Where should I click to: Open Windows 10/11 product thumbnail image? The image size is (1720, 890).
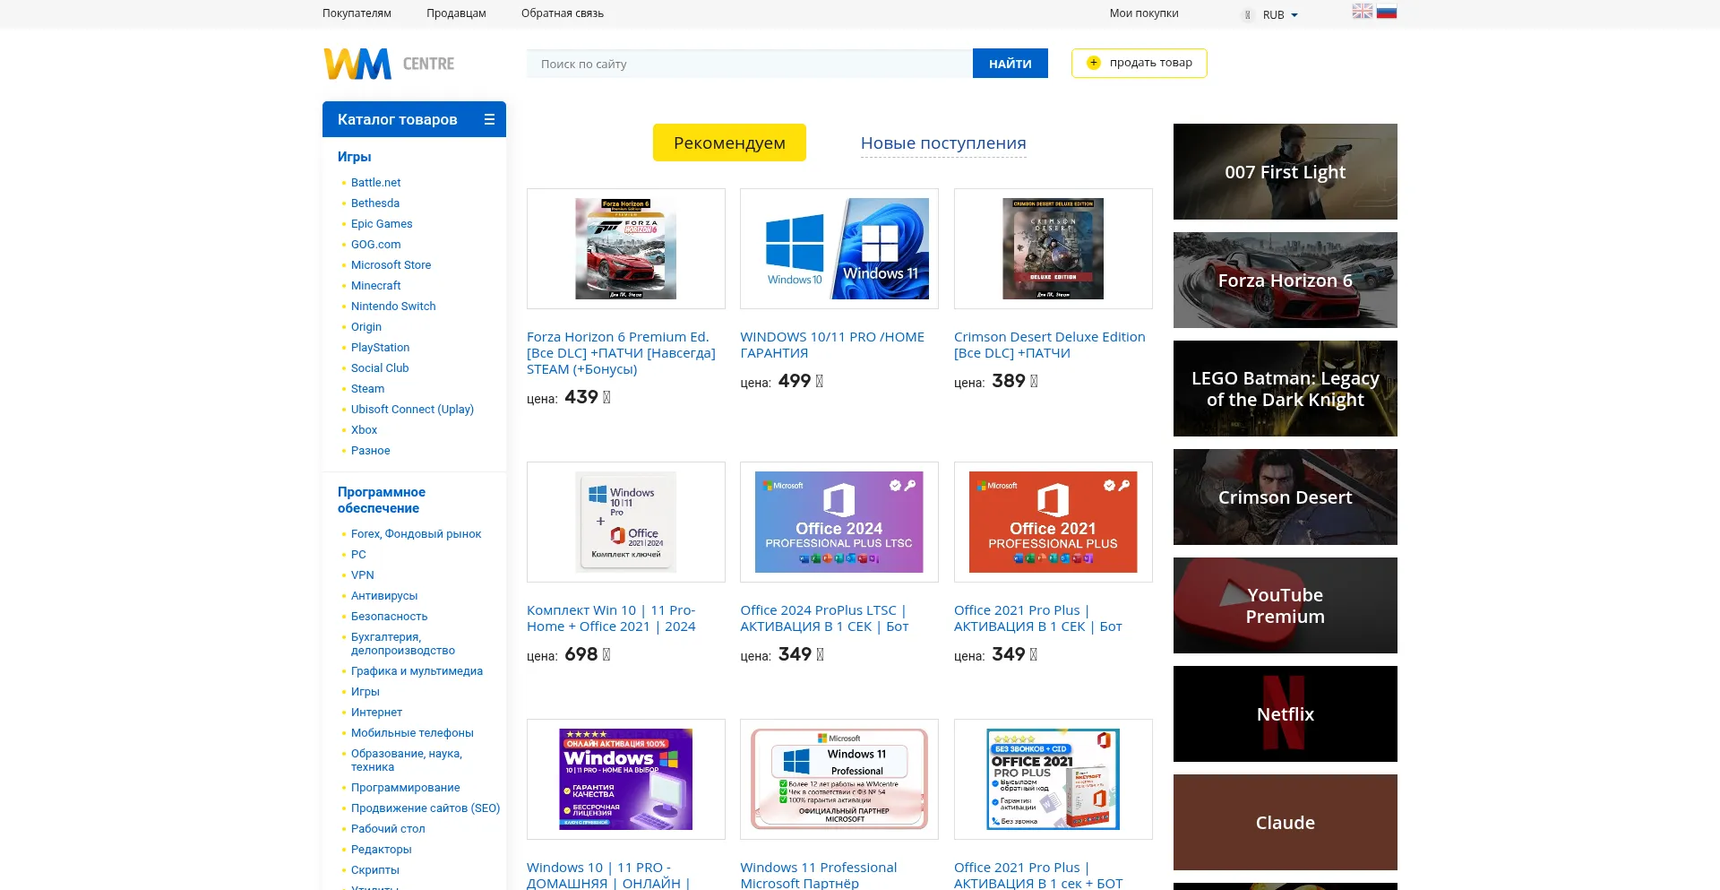pyautogui.click(x=839, y=248)
